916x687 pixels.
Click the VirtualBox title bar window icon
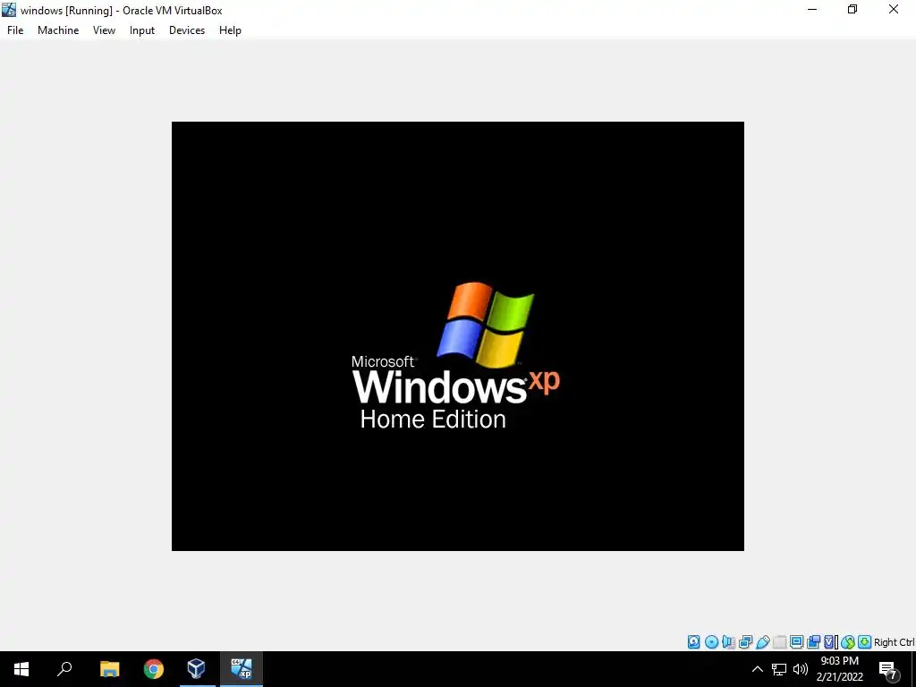(9, 10)
